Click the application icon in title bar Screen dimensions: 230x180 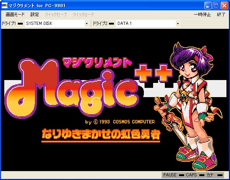pyautogui.click(x=4, y=6)
